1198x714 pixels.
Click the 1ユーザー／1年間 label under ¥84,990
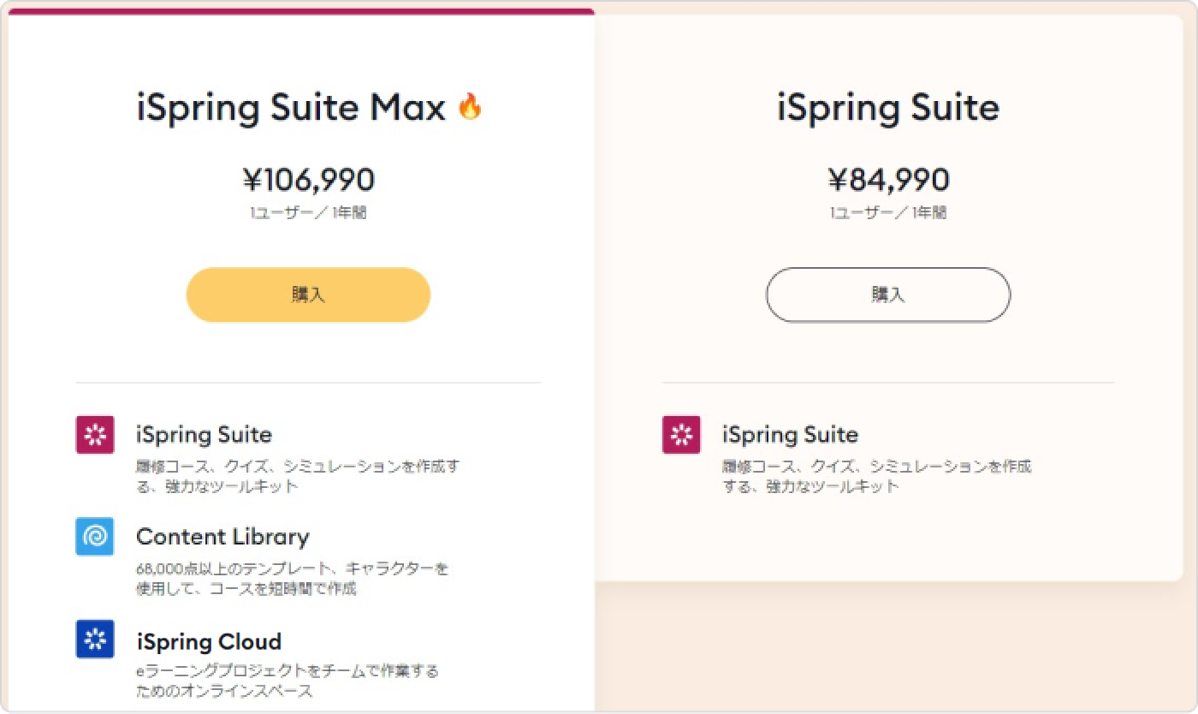point(888,213)
